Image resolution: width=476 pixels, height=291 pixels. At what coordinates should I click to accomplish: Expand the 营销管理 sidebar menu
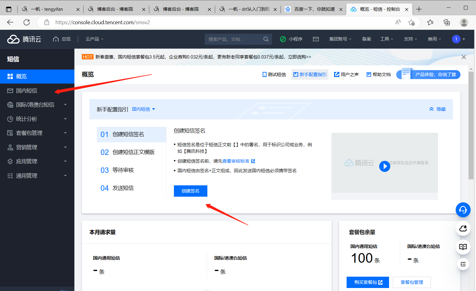[x=37, y=147]
